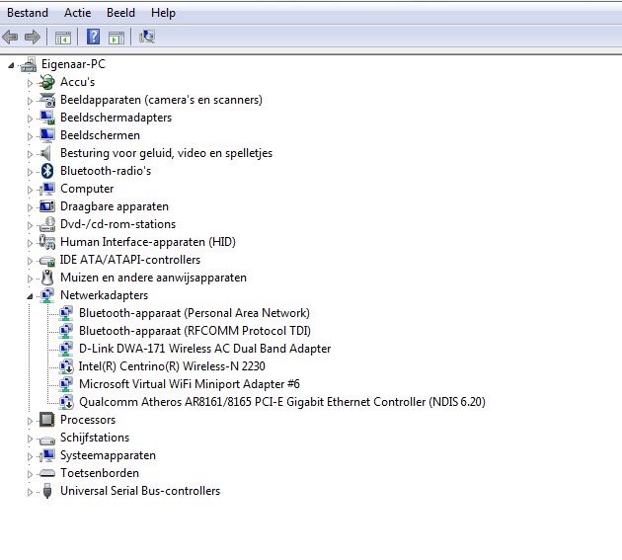Click the Muizen mouse icon
This screenshot has height=560, width=622.
[x=47, y=278]
